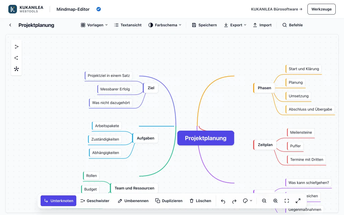344x215 pixels.
Task: Duplicate the selected node with Duplizieren
Action: click(169, 201)
